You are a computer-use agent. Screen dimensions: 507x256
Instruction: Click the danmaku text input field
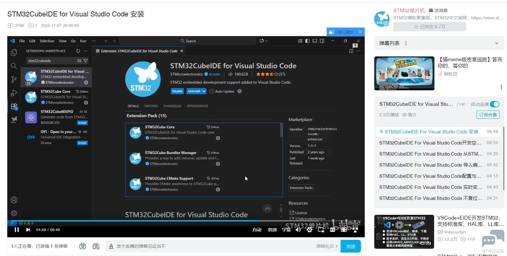tap(214, 246)
